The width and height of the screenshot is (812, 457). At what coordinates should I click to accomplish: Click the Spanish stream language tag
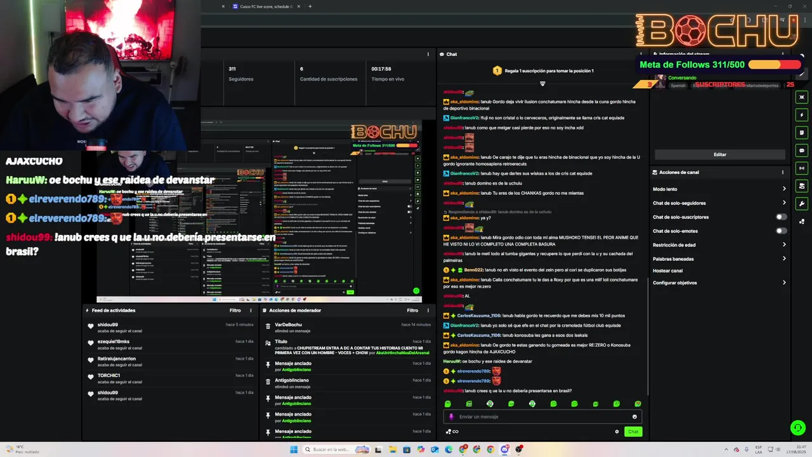tap(678, 85)
